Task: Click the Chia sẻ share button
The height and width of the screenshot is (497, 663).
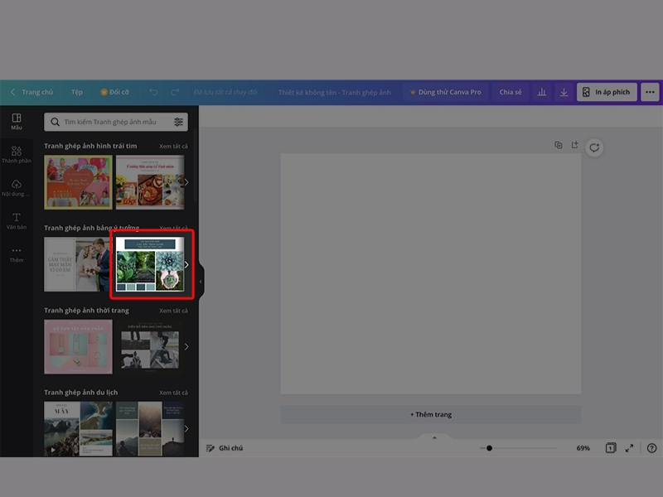Action: pyautogui.click(x=511, y=92)
